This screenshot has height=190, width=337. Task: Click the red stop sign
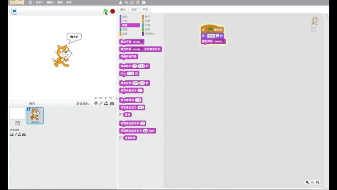pos(113,11)
